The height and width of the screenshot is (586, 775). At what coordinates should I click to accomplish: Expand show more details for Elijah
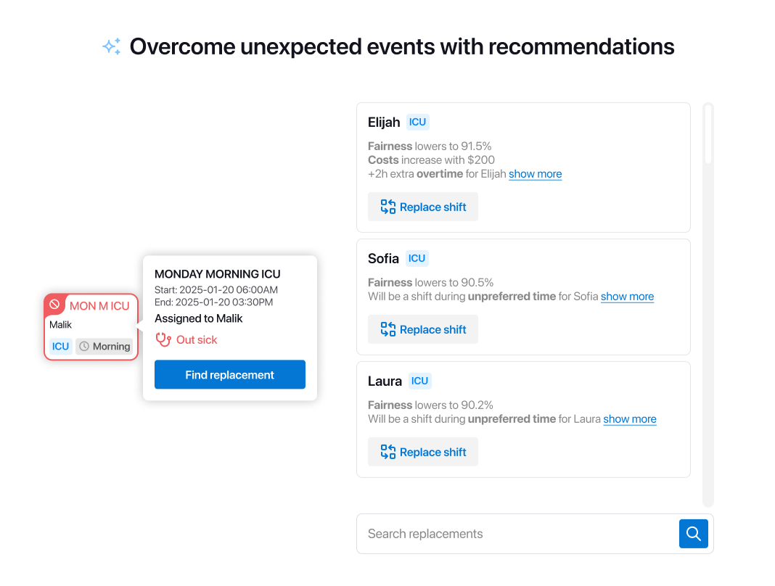(536, 173)
